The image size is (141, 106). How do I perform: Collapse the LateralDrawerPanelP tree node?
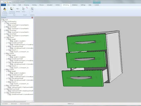tap(5, 93)
